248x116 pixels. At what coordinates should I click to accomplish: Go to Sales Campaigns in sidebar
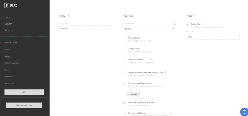tap(12, 63)
